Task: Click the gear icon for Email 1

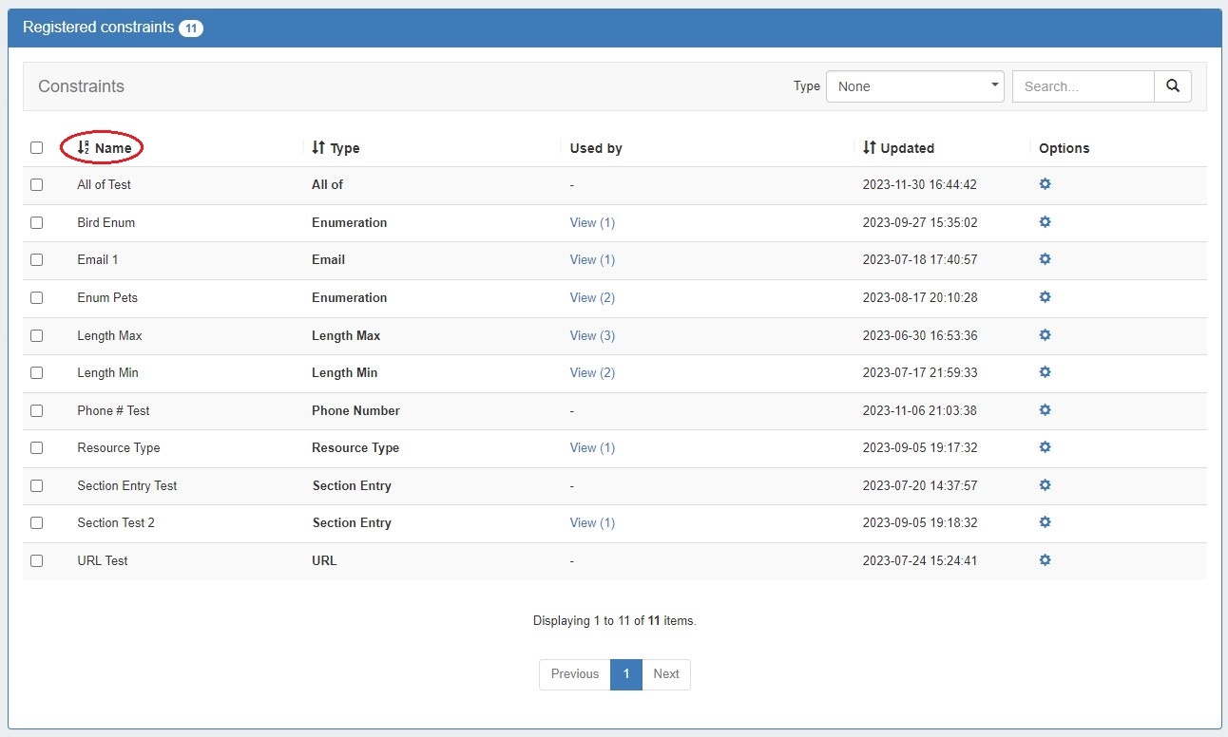Action: click(1045, 259)
